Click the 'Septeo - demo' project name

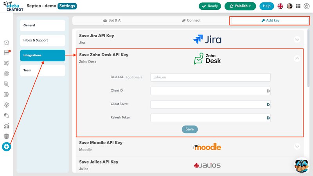[x=41, y=6]
